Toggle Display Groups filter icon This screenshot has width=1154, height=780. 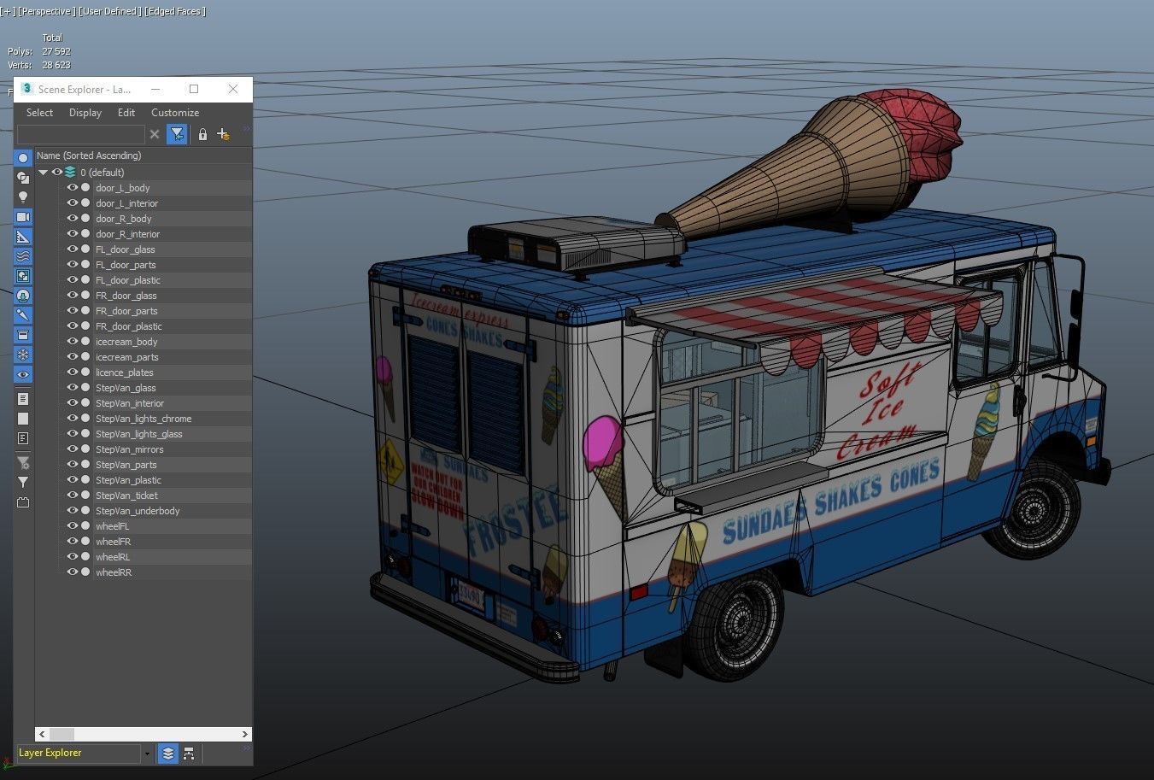click(23, 276)
